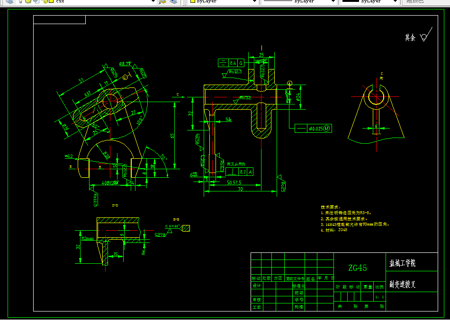Select the 0.1 A perpendicularity tolerance frame

coord(239,172)
